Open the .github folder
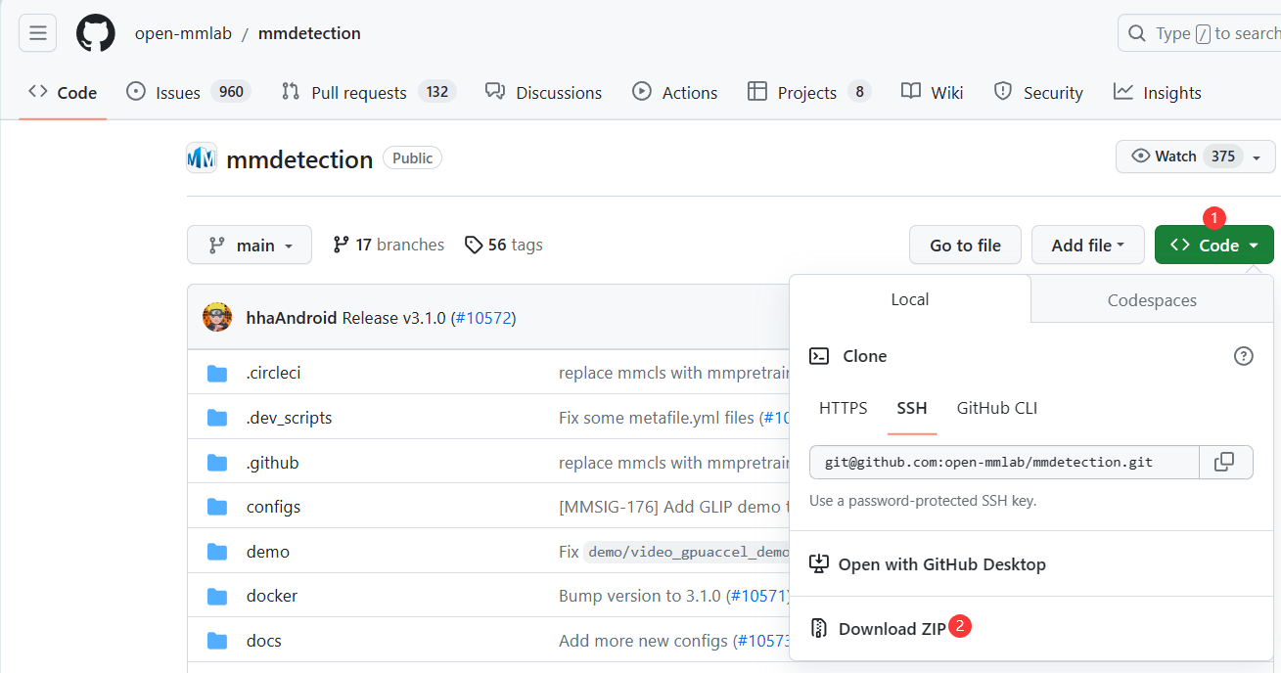1281x673 pixels. 272,463
